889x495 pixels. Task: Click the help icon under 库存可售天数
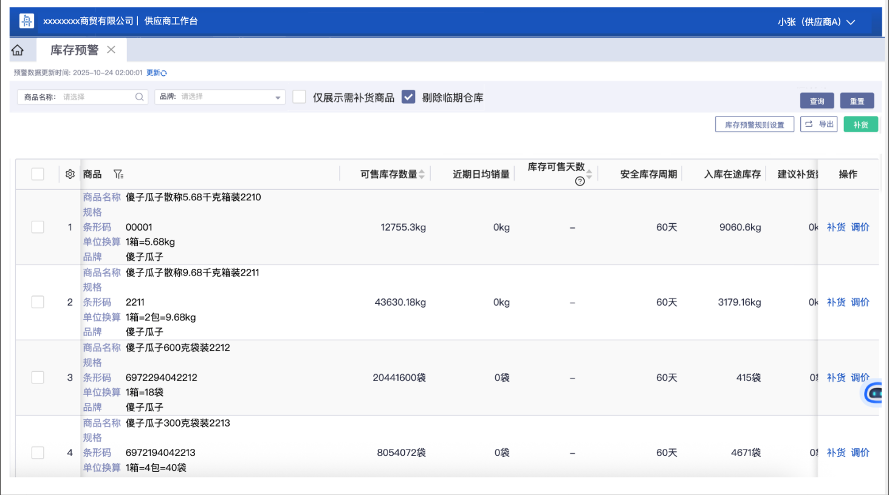(580, 181)
